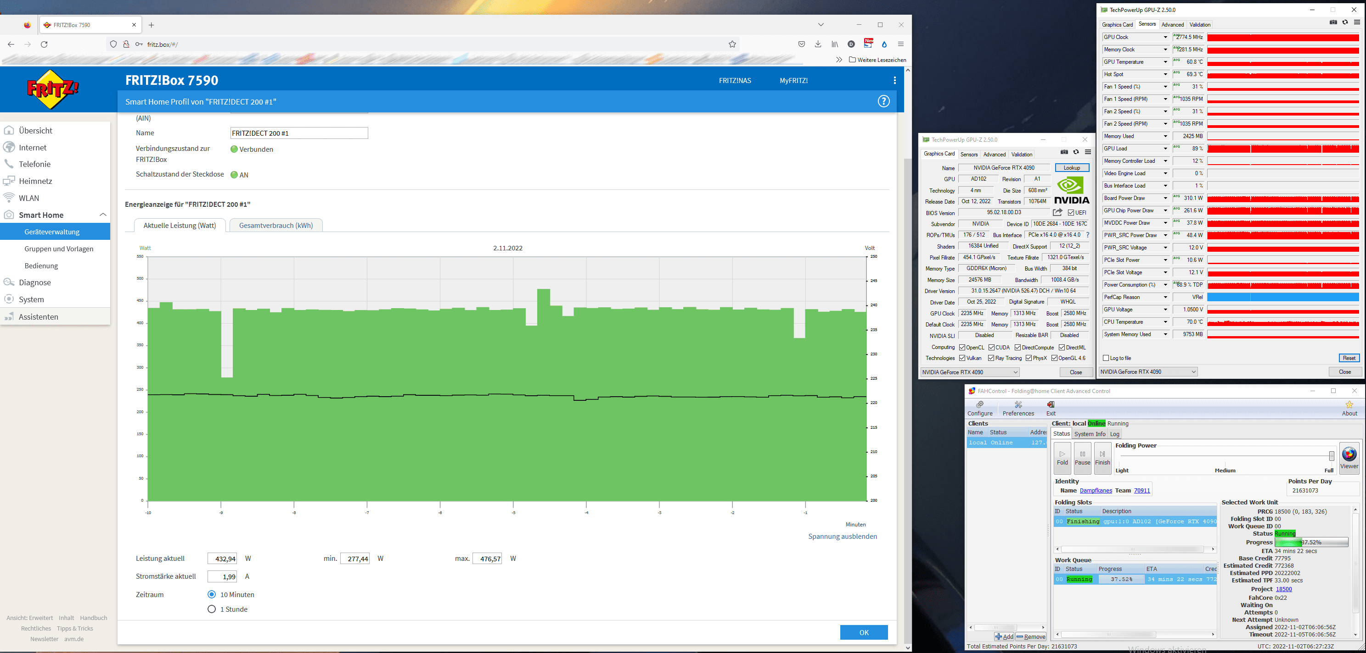Take screenshot in GPU-Z Sensors window
1366x653 pixels.
pos(1333,22)
